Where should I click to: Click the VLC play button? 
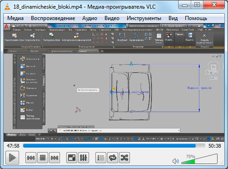coord(12,158)
